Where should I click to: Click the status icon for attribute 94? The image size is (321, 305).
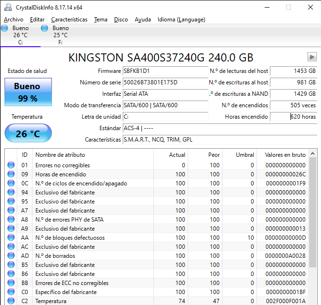point(11,192)
